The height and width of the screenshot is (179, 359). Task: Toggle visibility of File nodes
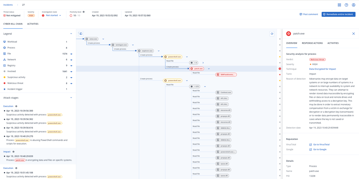[71, 54]
